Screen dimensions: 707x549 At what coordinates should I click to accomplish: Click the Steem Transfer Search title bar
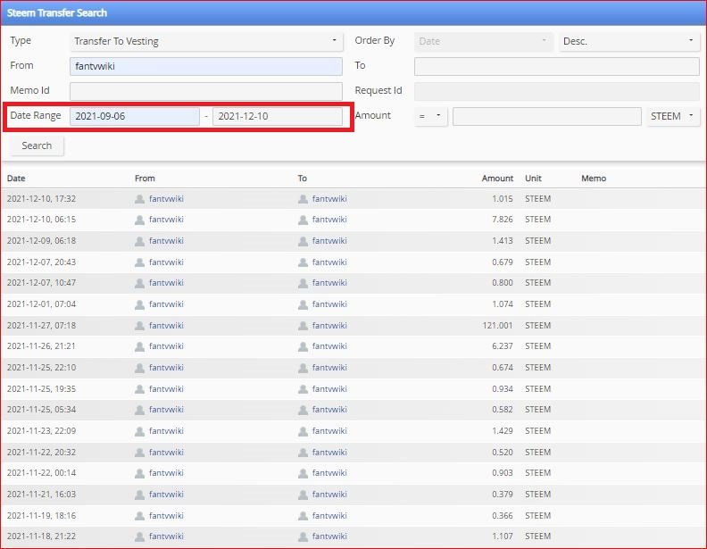(353, 13)
